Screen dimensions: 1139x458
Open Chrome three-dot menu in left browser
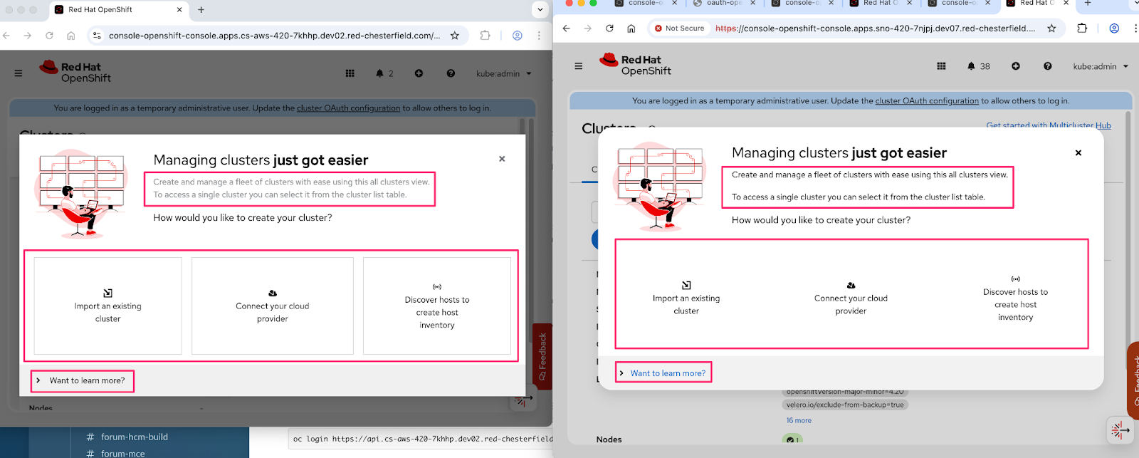pyautogui.click(x=539, y=36)
